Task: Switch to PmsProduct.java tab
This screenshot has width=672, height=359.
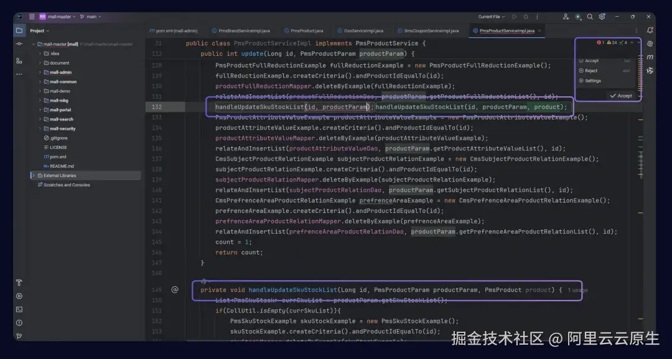Action: coord(304,31)
